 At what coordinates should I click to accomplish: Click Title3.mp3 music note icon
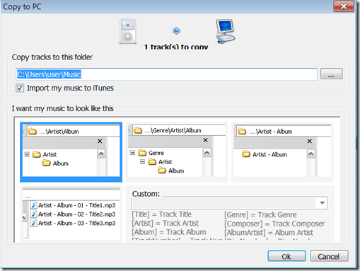(x=34, y=223)
